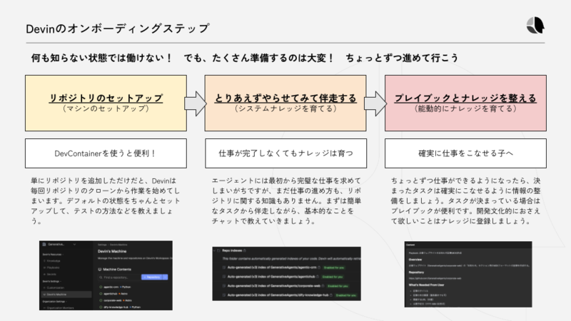
Task: Open Organization Members in the sidebar
Action: (x=59, y=308)
